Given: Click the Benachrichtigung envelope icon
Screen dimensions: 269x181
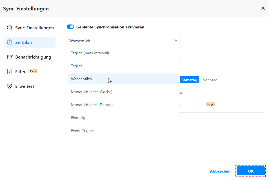Looking at the screenshot, I should point(10,57).
